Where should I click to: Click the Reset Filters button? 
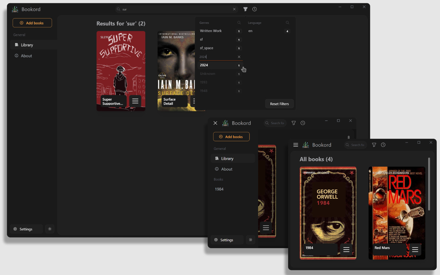[279, 104]
